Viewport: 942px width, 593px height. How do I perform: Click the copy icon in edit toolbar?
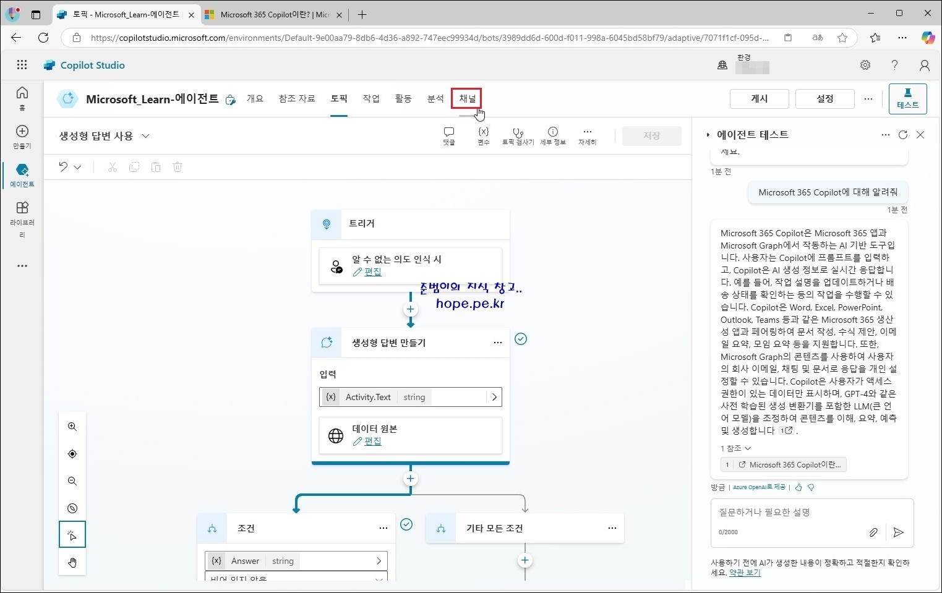point(134,167)
